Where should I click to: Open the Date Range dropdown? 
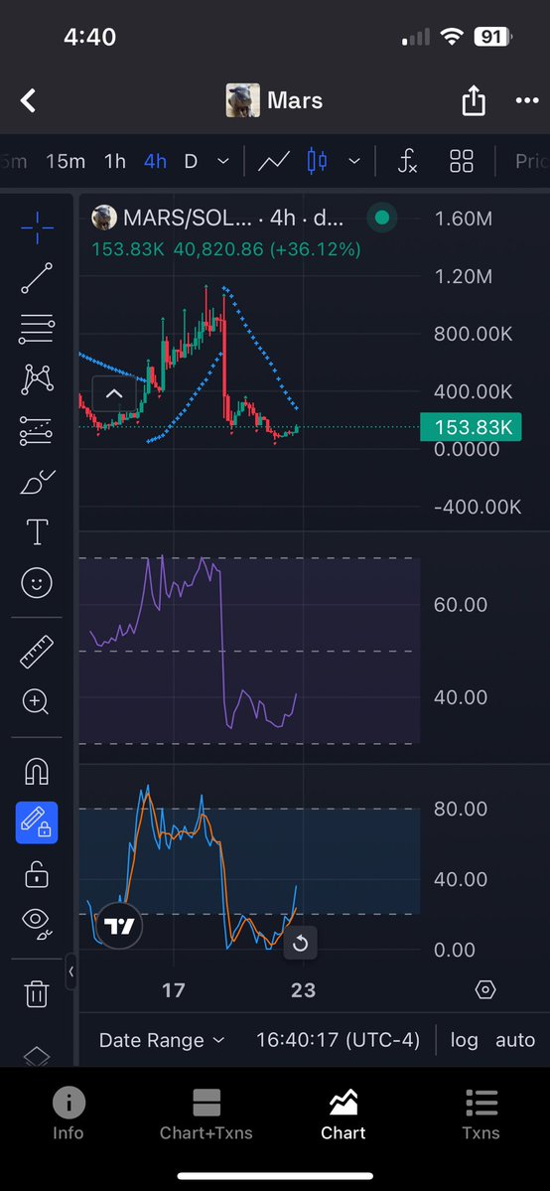[162, 1041]
